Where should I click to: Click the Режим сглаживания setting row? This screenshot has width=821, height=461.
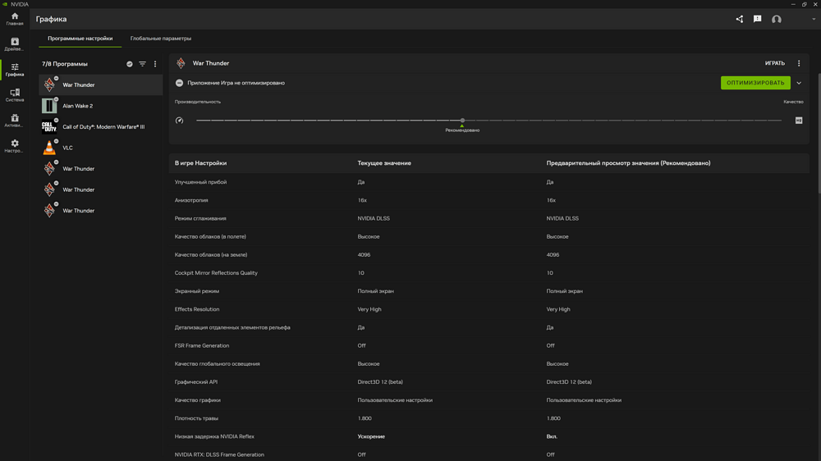pos(489,218)
